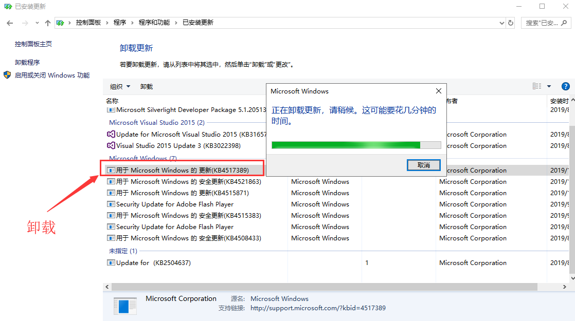Click update icon beside KB4521863

pos(111,181)
